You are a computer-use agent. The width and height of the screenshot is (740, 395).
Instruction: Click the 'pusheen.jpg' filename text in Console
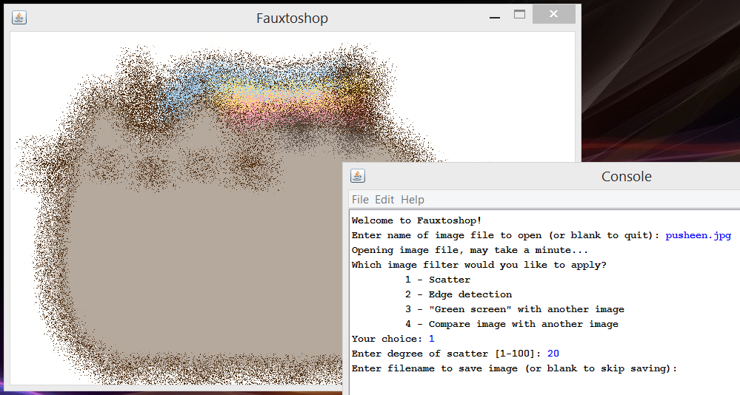pyautogui.click(x=698, y=235)
